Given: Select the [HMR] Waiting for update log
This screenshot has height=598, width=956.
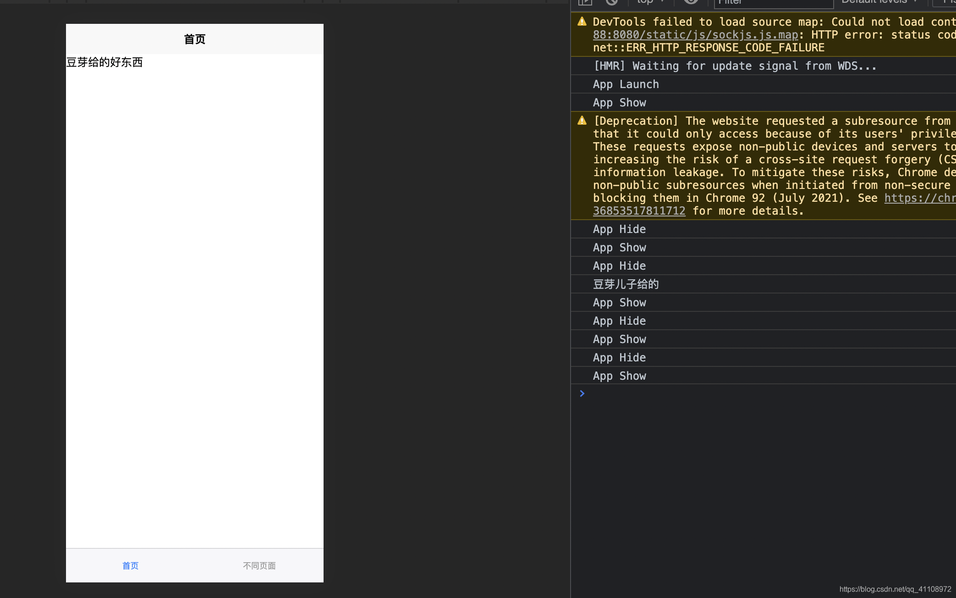Looking at the screenshot, I should pos(763,66).
